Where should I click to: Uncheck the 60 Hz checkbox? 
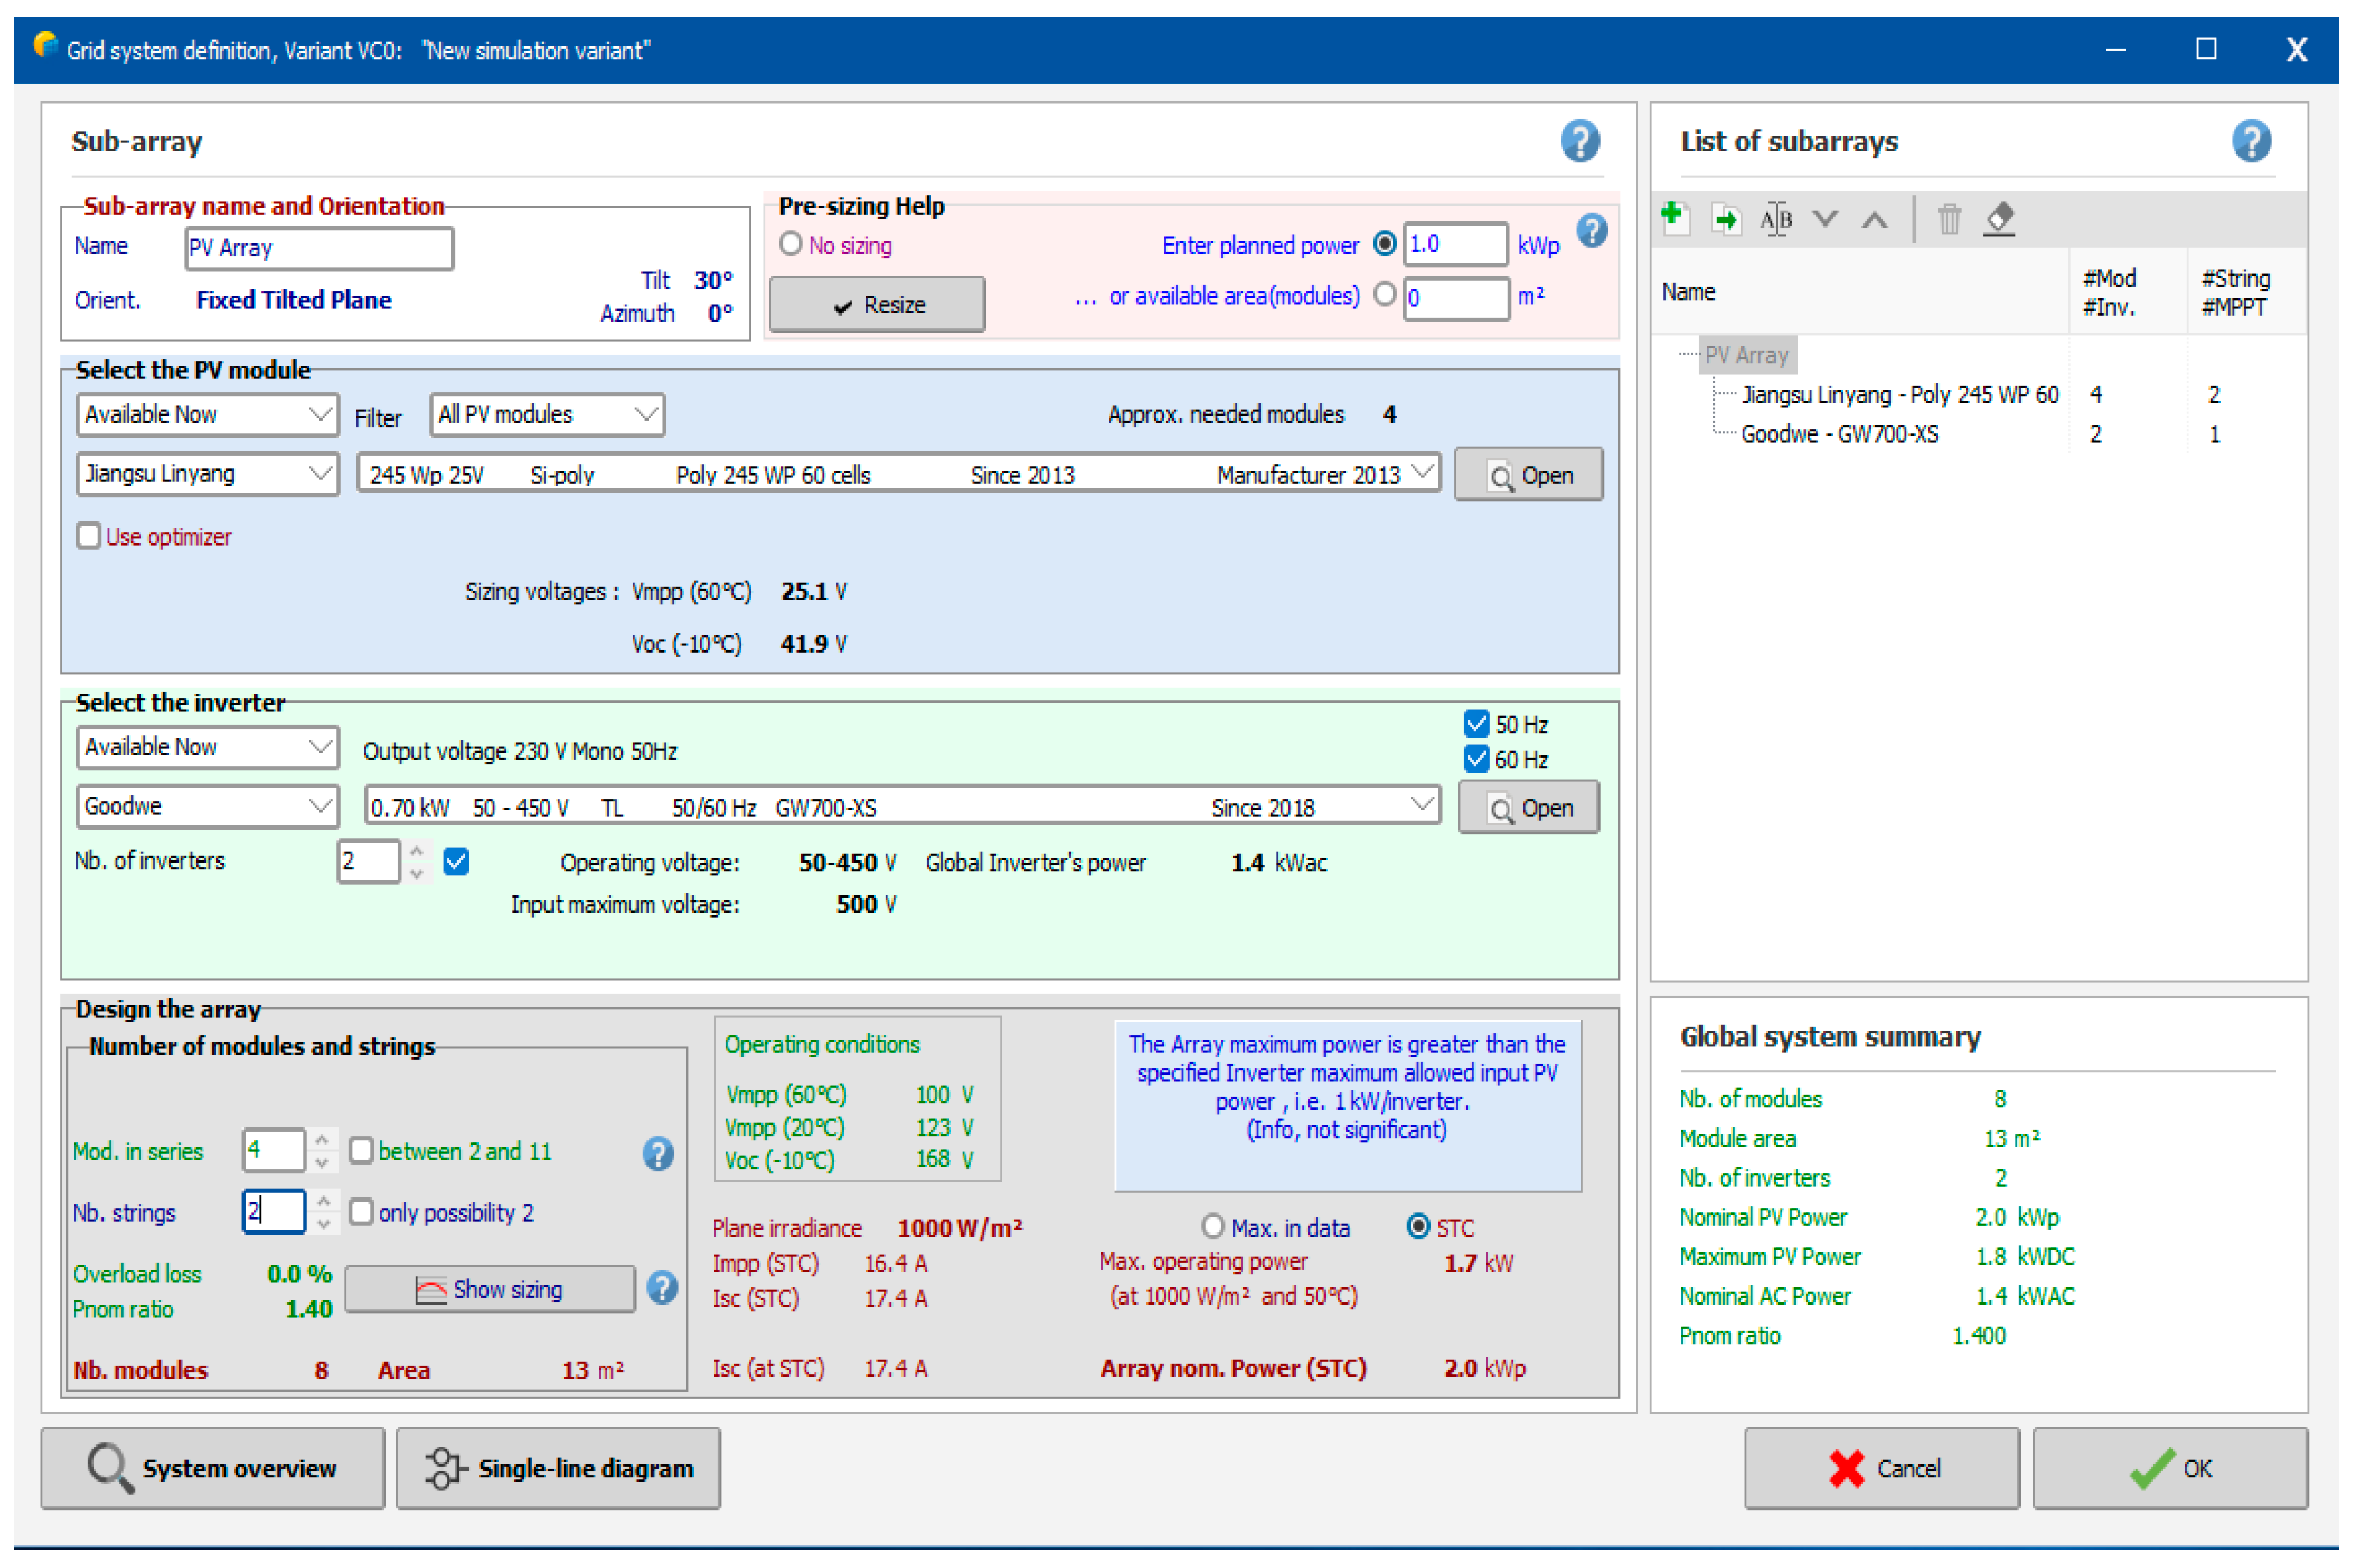[1476, 759]
